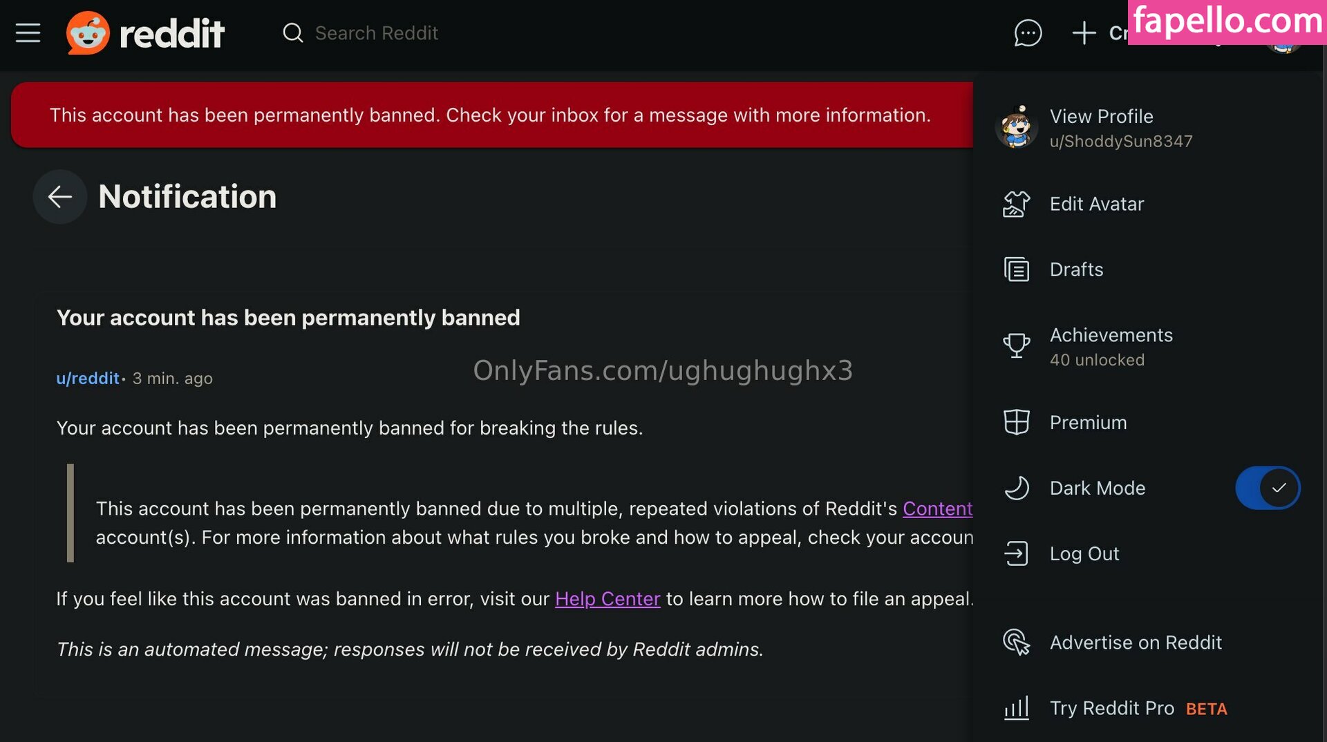Click the Dark Mode moon icon
The image size is (1327, 742).
pos(1016,488)
